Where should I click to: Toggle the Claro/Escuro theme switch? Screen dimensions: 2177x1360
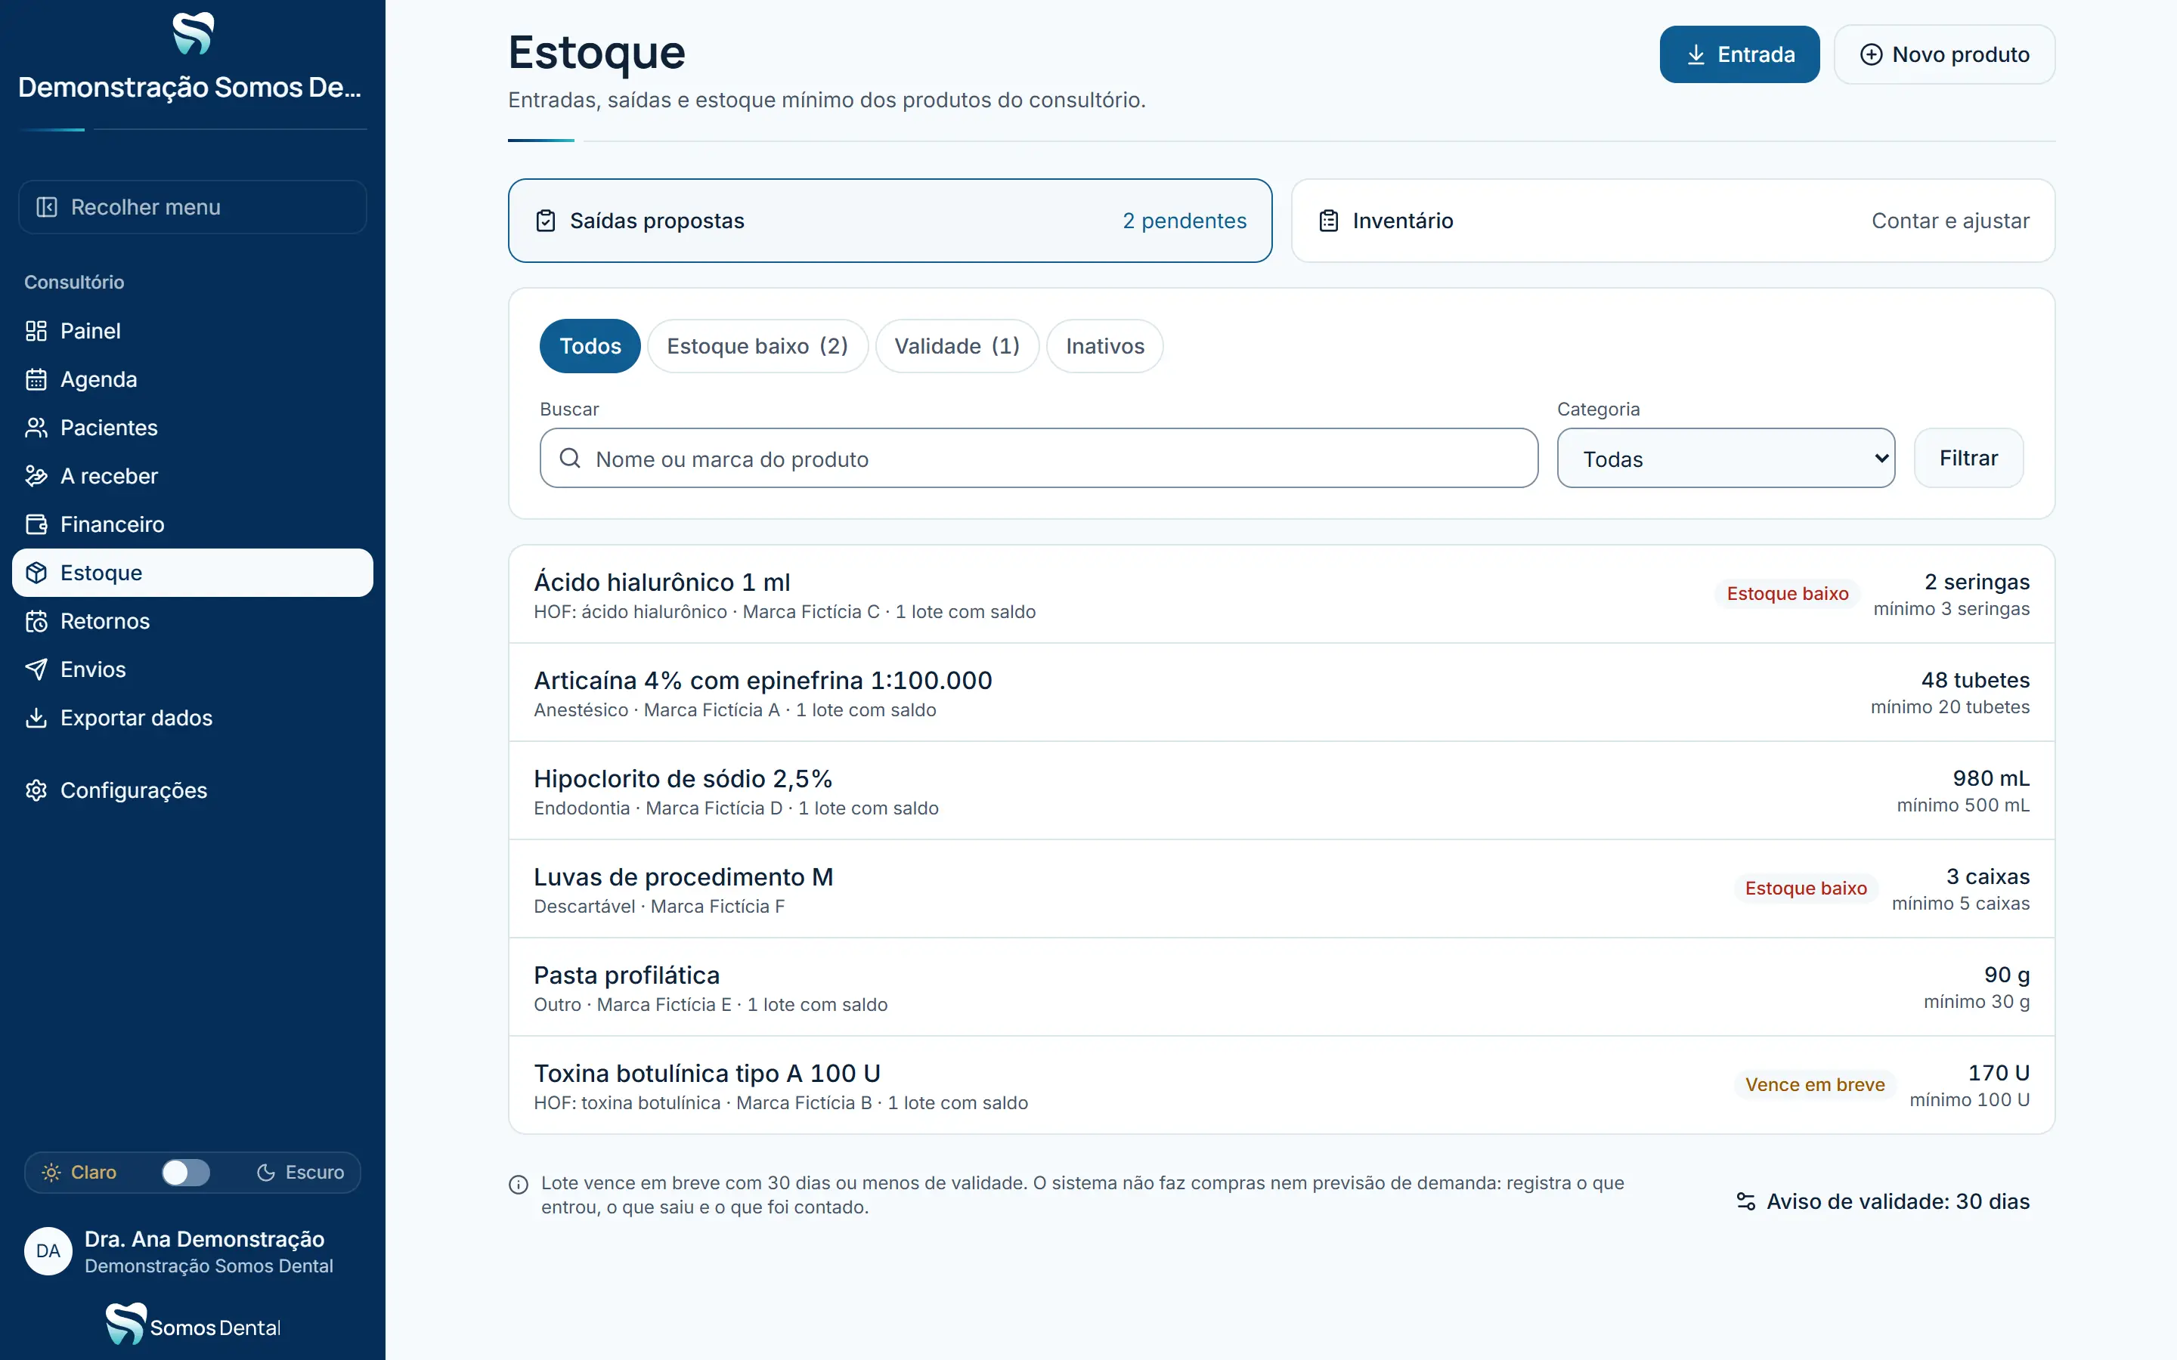pyautogui.click(x=185, y=1172)
